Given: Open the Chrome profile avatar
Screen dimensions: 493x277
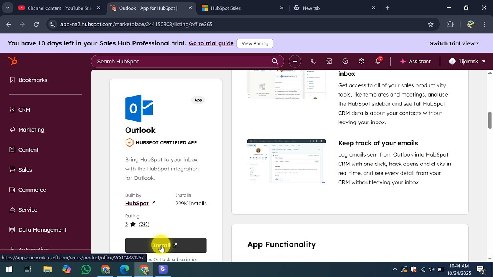Looking at the screenshot, I should (470, 24).
